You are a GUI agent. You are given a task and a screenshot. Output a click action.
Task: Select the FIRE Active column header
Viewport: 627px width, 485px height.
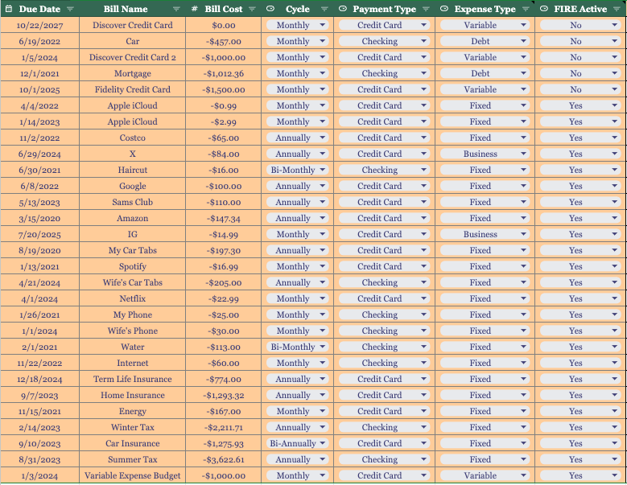coord(580,9)
